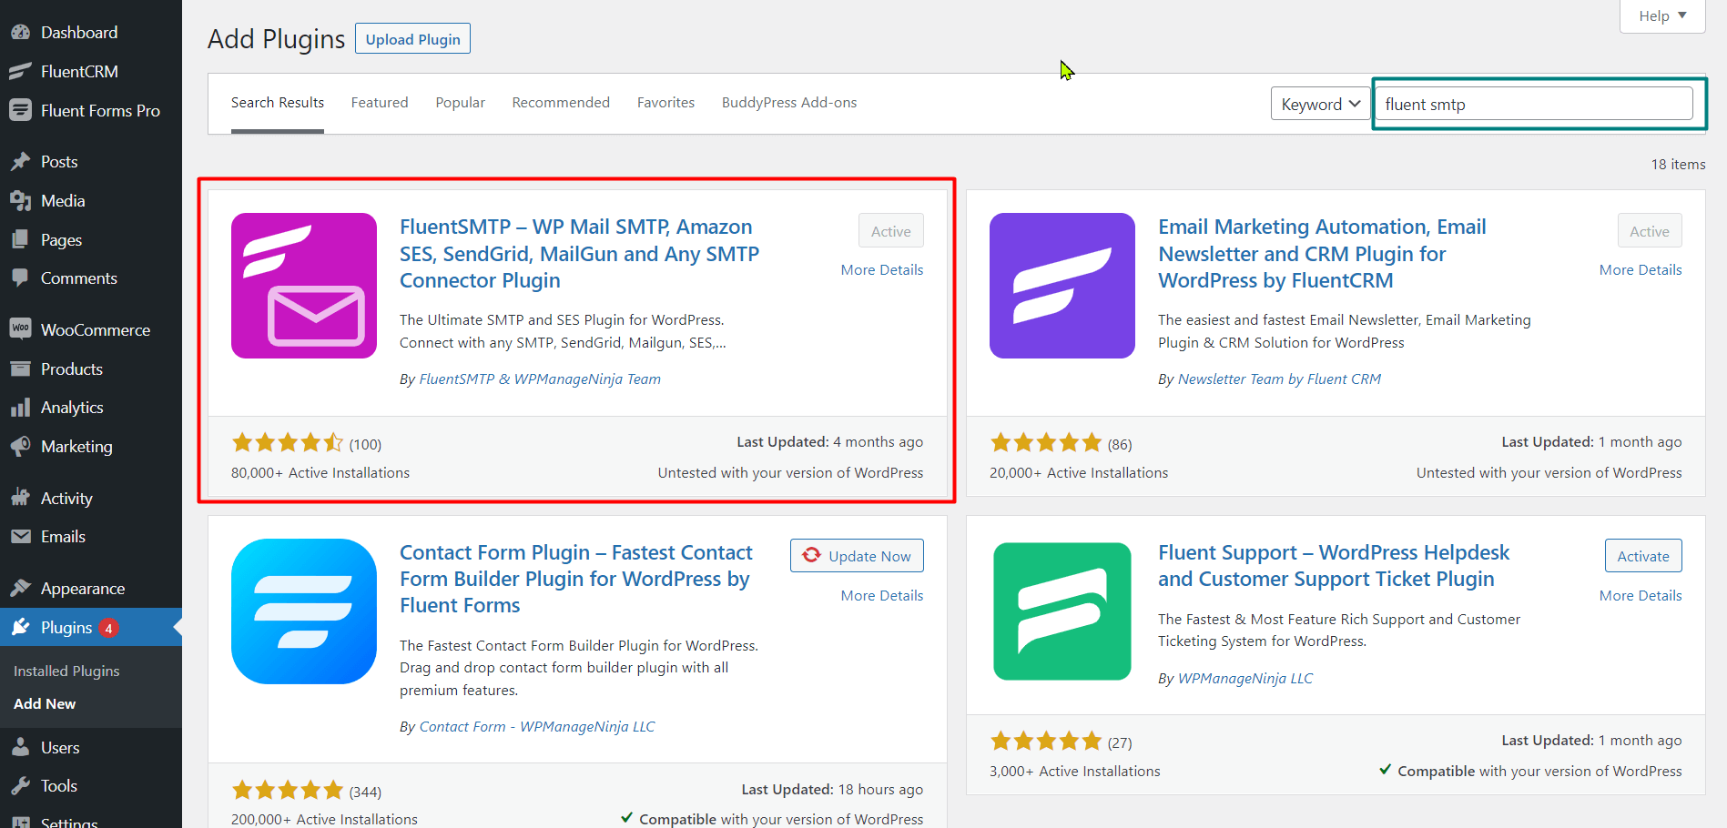Click author Contact Form - WPManageNinja LLC
This screenshot has height=828, width=1727.
click(x=537, y=727)
